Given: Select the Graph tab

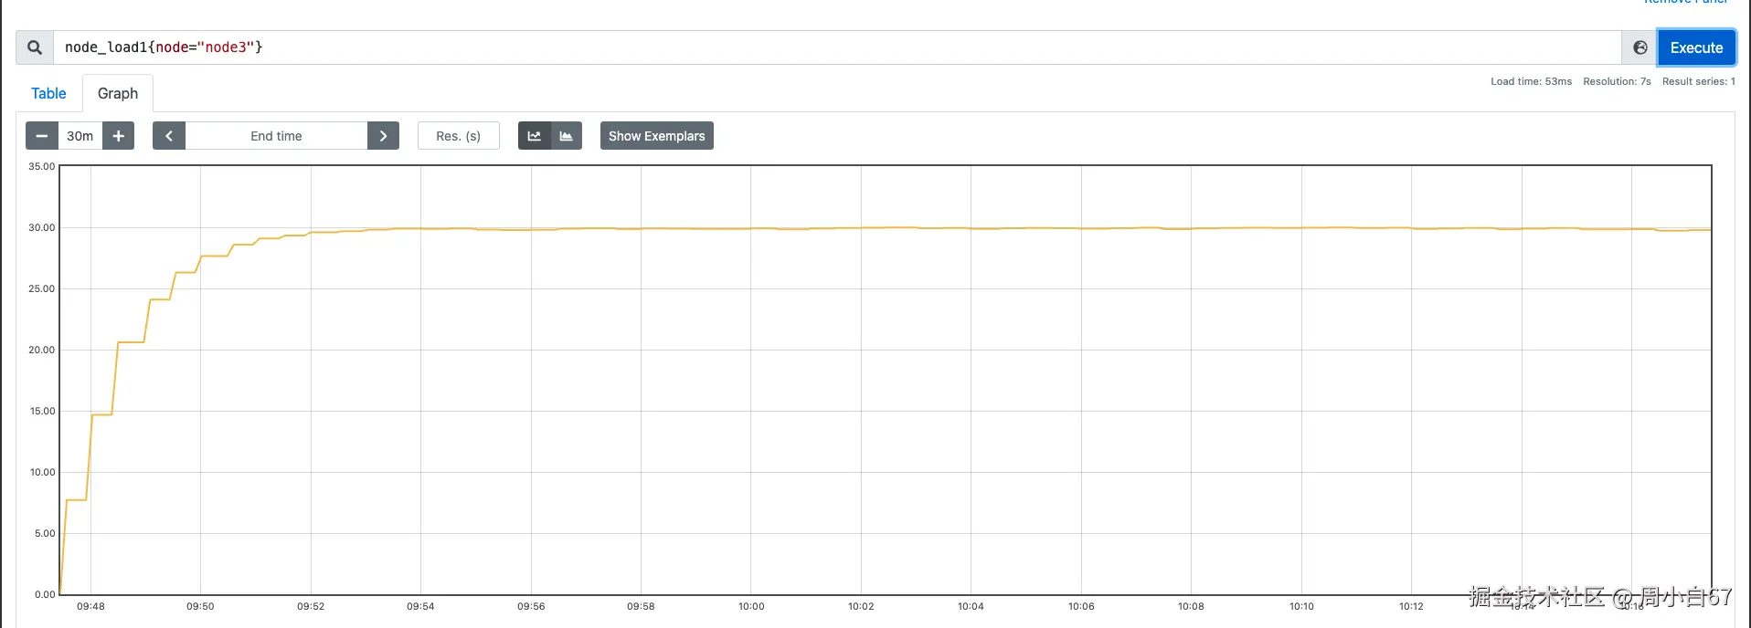Looking at the screenshot, I should pyautogui.click(x=118, y=93).
